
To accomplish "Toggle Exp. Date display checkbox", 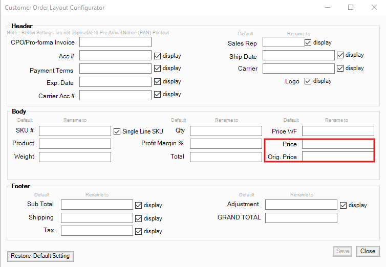I will (158, 81).
